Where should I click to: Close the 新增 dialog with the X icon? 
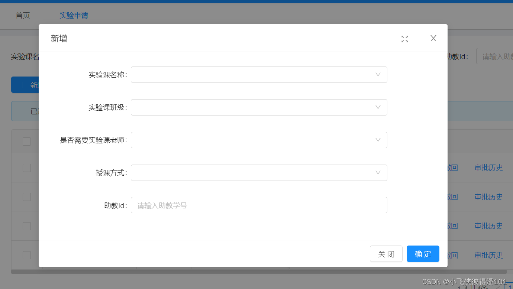click(x=433, y=38)
